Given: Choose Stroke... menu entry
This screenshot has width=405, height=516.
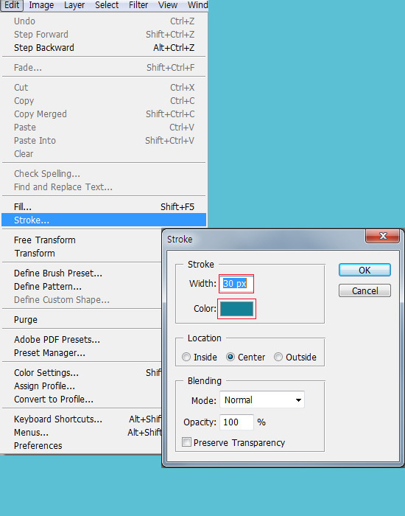Looking at the screenshot, I should (104, 220).
